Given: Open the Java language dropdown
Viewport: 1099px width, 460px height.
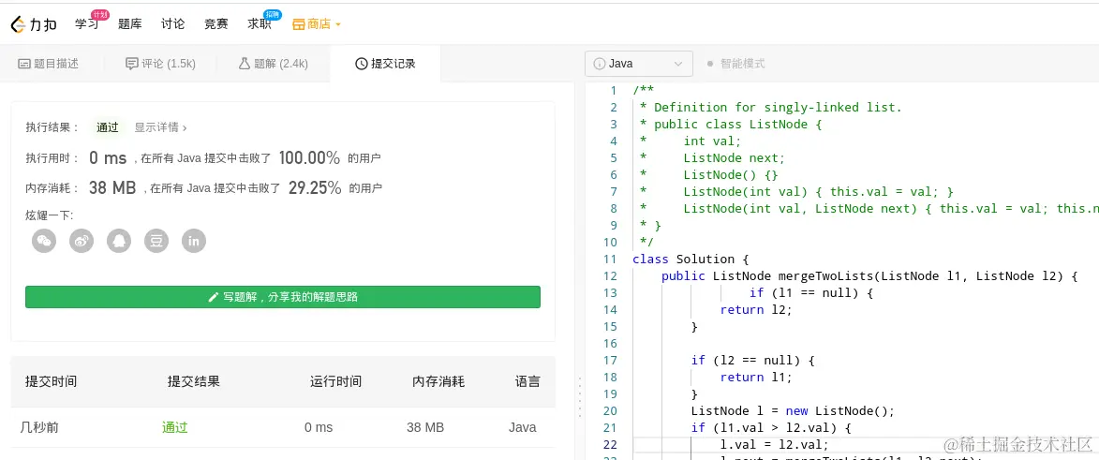Looking at the screenshot, I should (x=639, y=64).
